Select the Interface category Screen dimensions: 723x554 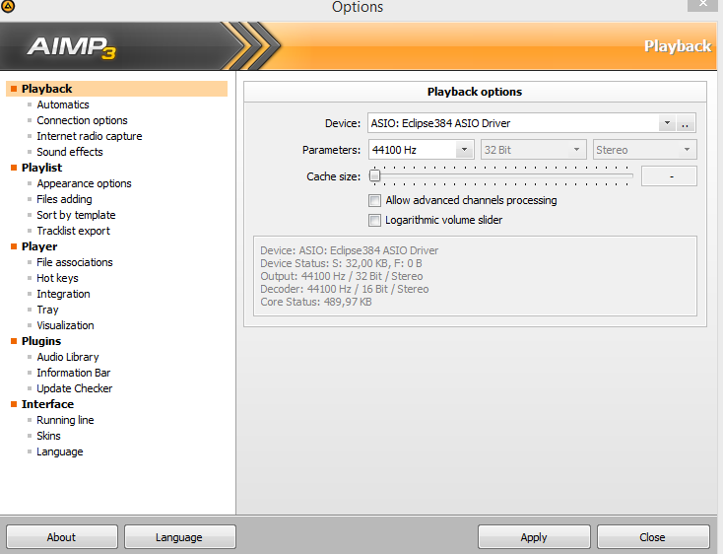47,404
